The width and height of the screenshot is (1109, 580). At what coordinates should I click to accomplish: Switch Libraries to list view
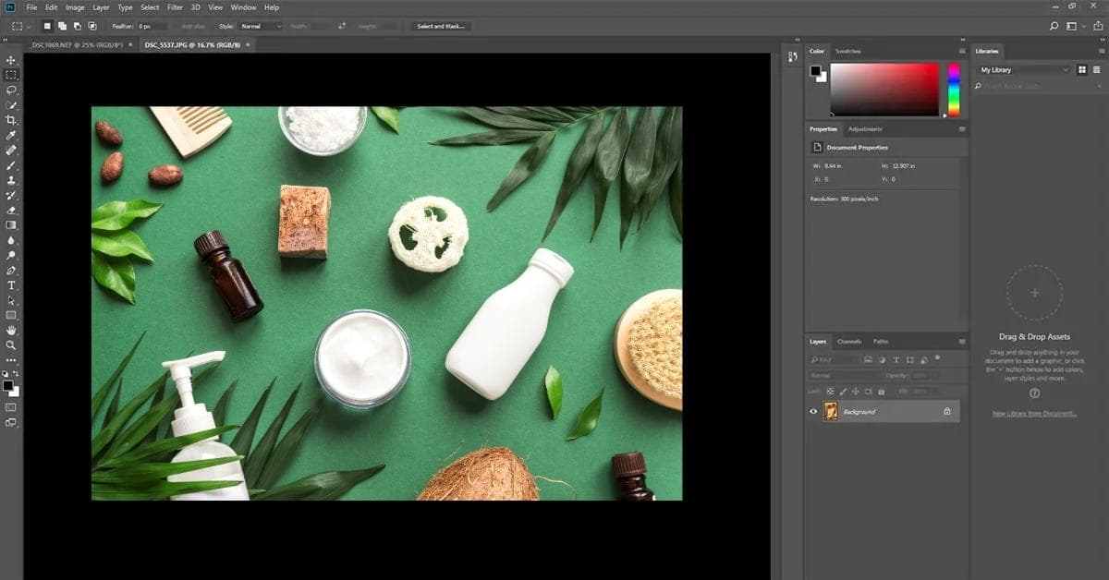pyautogui.click(x=1096, y=69)
